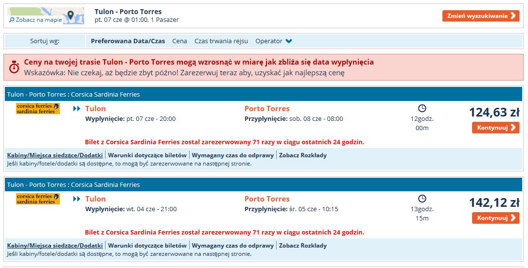Click 'Przypłynięcie: śr. 05 cze - 10:15' text

[x=291, y=209]
